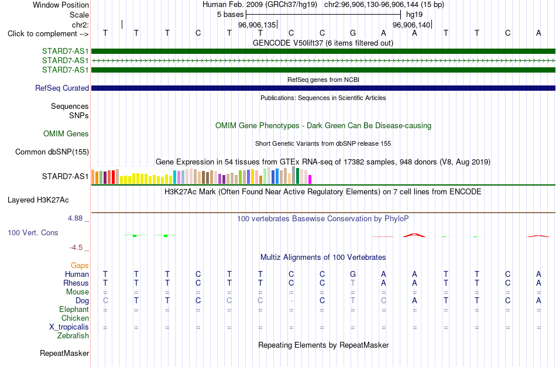Click the hg19 label beside the scale bar
Screen dimensions: 556x367
tap(414, 15)
